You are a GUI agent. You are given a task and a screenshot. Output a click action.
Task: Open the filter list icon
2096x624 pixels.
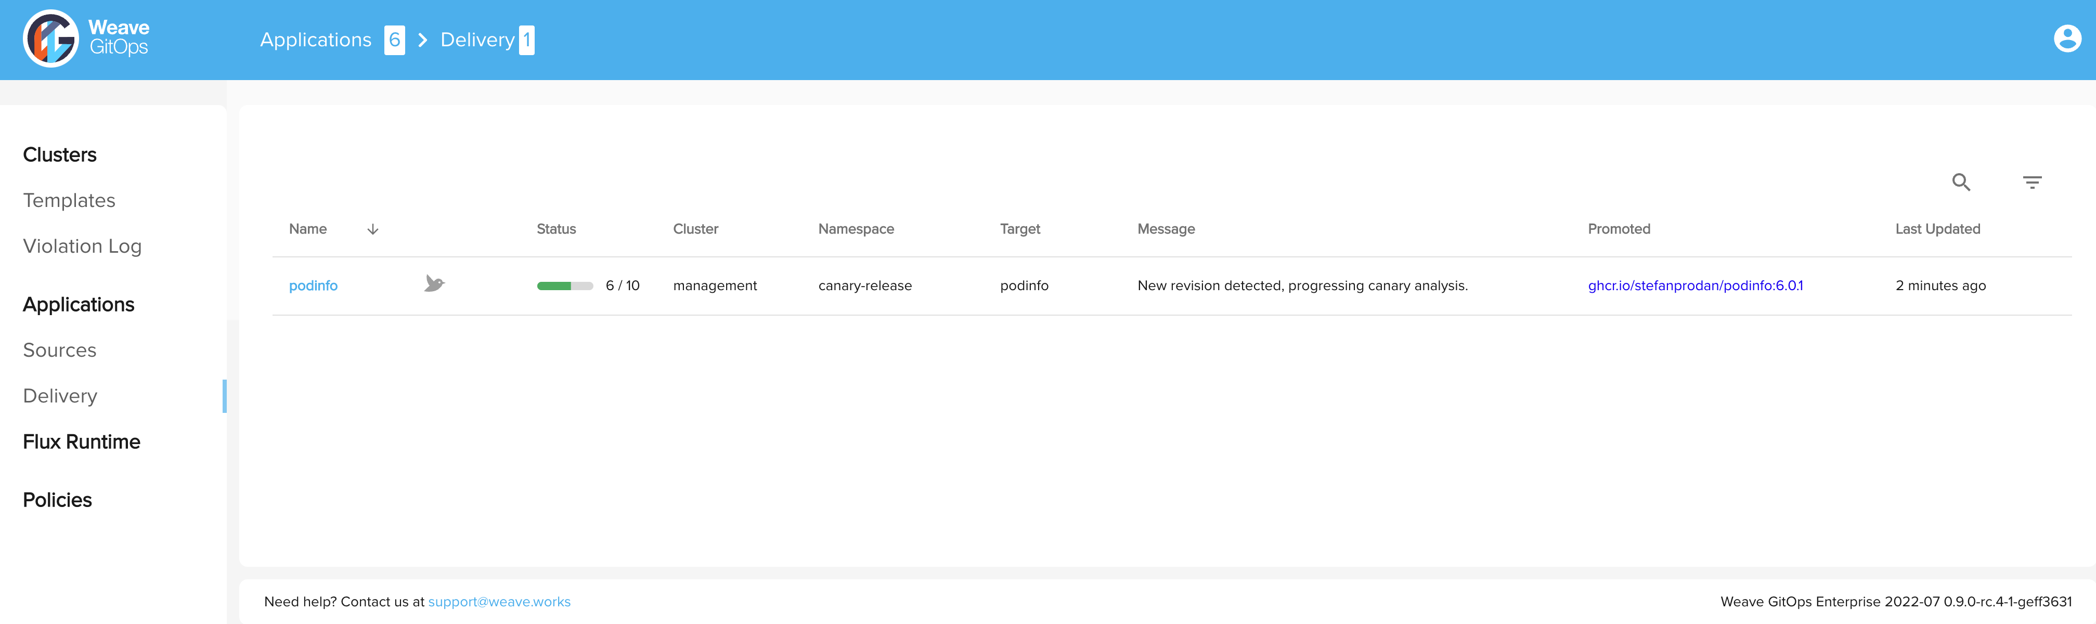pos(2032,182)
